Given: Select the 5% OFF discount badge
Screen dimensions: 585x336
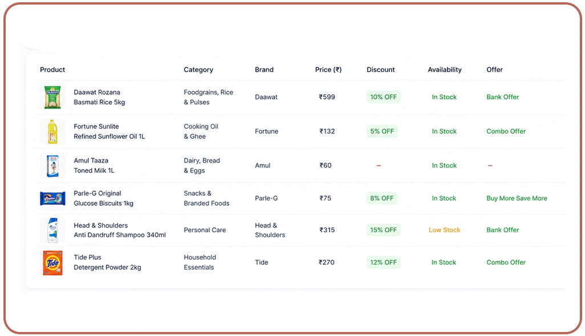Looking at the screenshot, I should click(x=382, y=131).
